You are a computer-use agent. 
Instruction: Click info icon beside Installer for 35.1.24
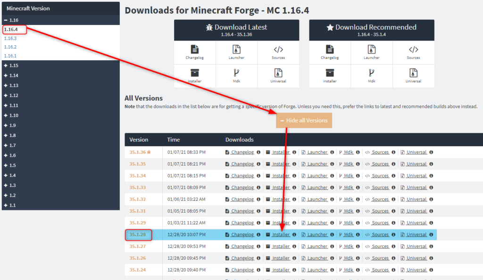294,270
